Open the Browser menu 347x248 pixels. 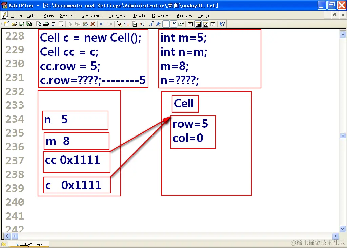click(161, 15)
